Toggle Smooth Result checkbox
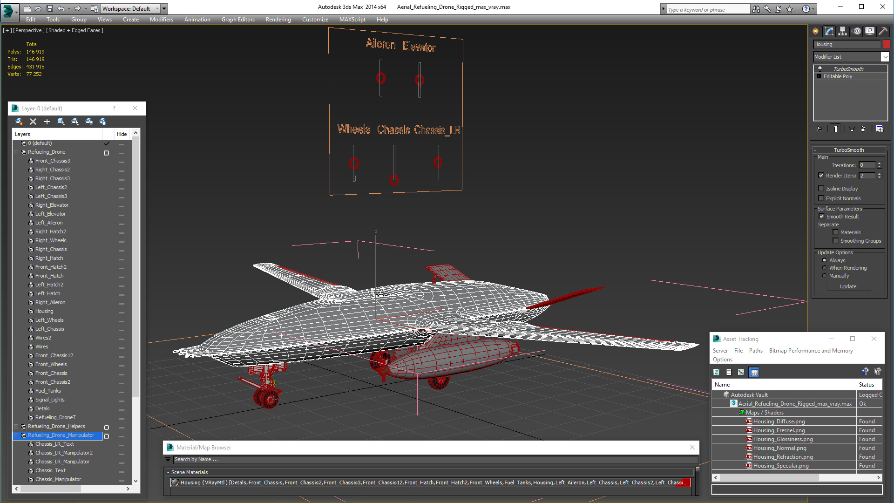 tap(822, 217)
